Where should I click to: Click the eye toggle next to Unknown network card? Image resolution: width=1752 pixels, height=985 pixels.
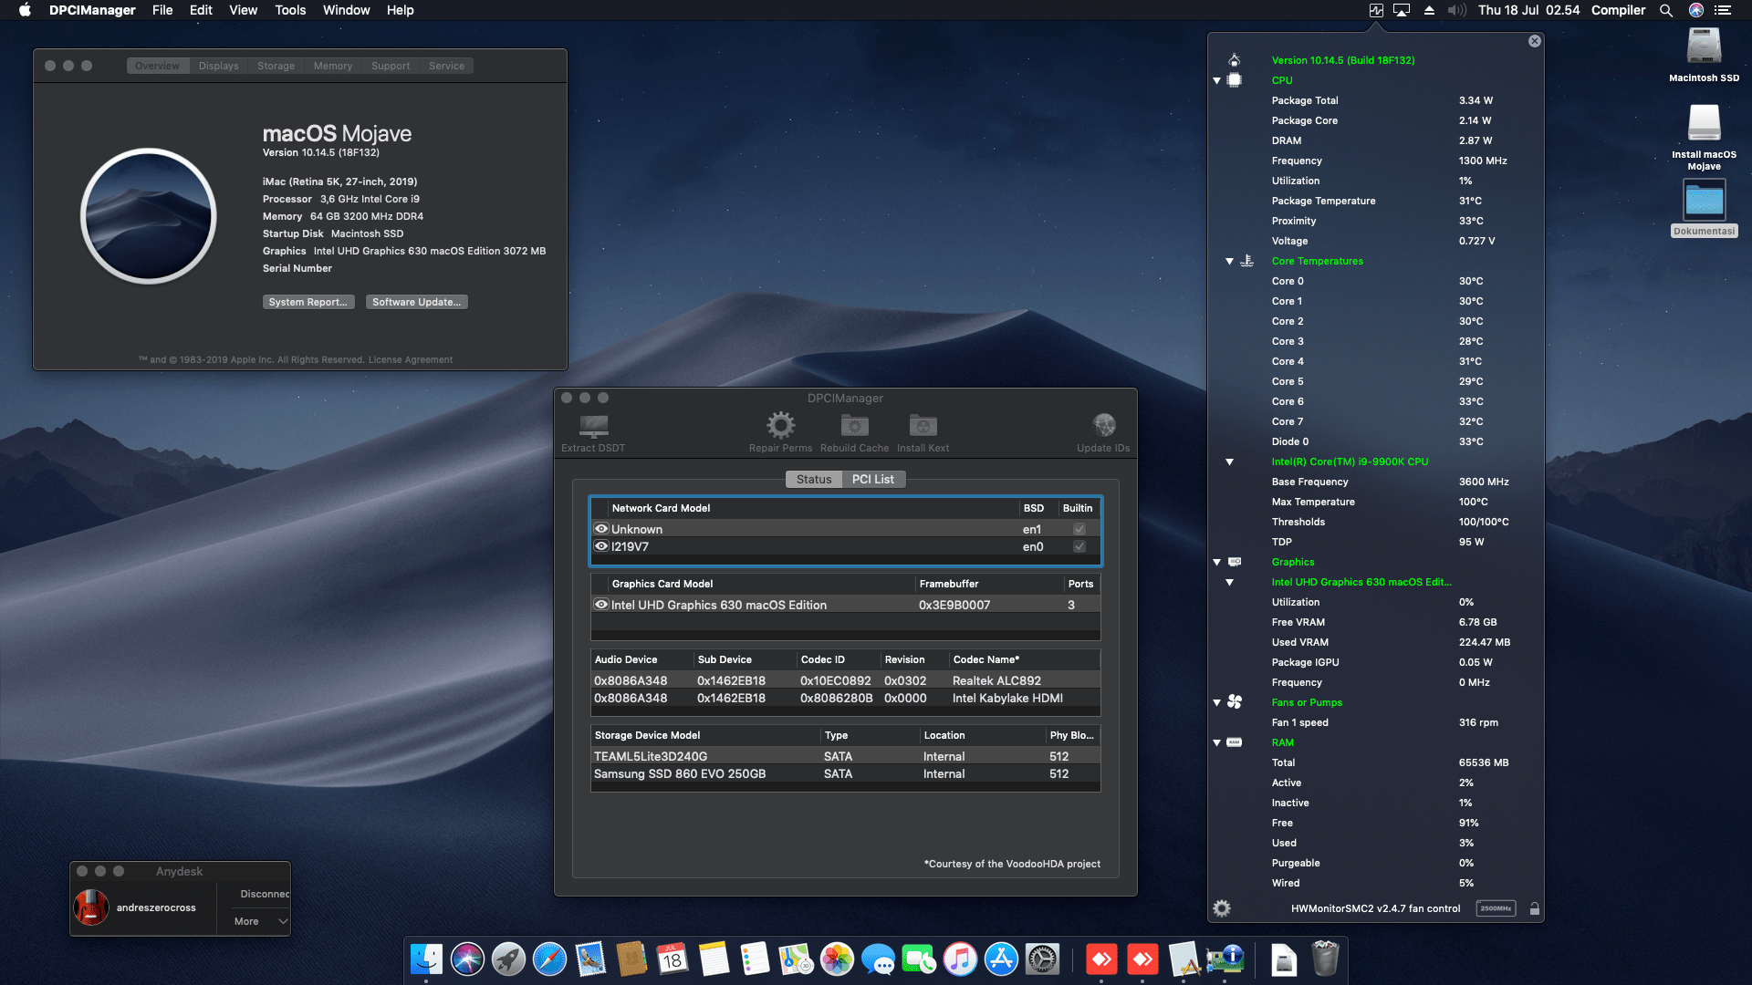(x=601, y=529)
